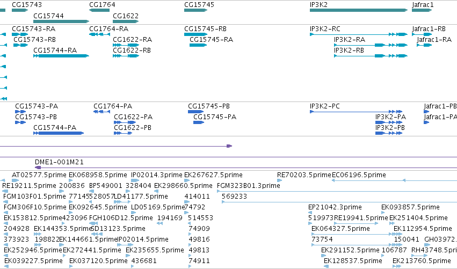Click the AT02577.5prime EST label
Screen dimensions: 457x269
39,175
